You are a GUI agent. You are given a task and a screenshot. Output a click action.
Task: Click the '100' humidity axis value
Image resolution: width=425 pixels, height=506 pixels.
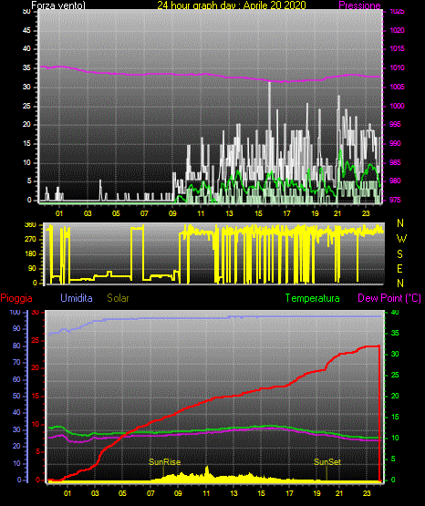point(15,312)
